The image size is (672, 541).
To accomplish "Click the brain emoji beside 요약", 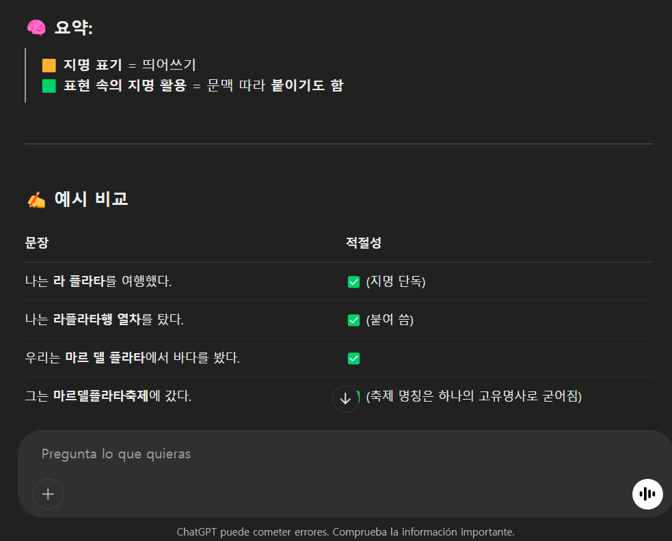I will tap(35, 27).
